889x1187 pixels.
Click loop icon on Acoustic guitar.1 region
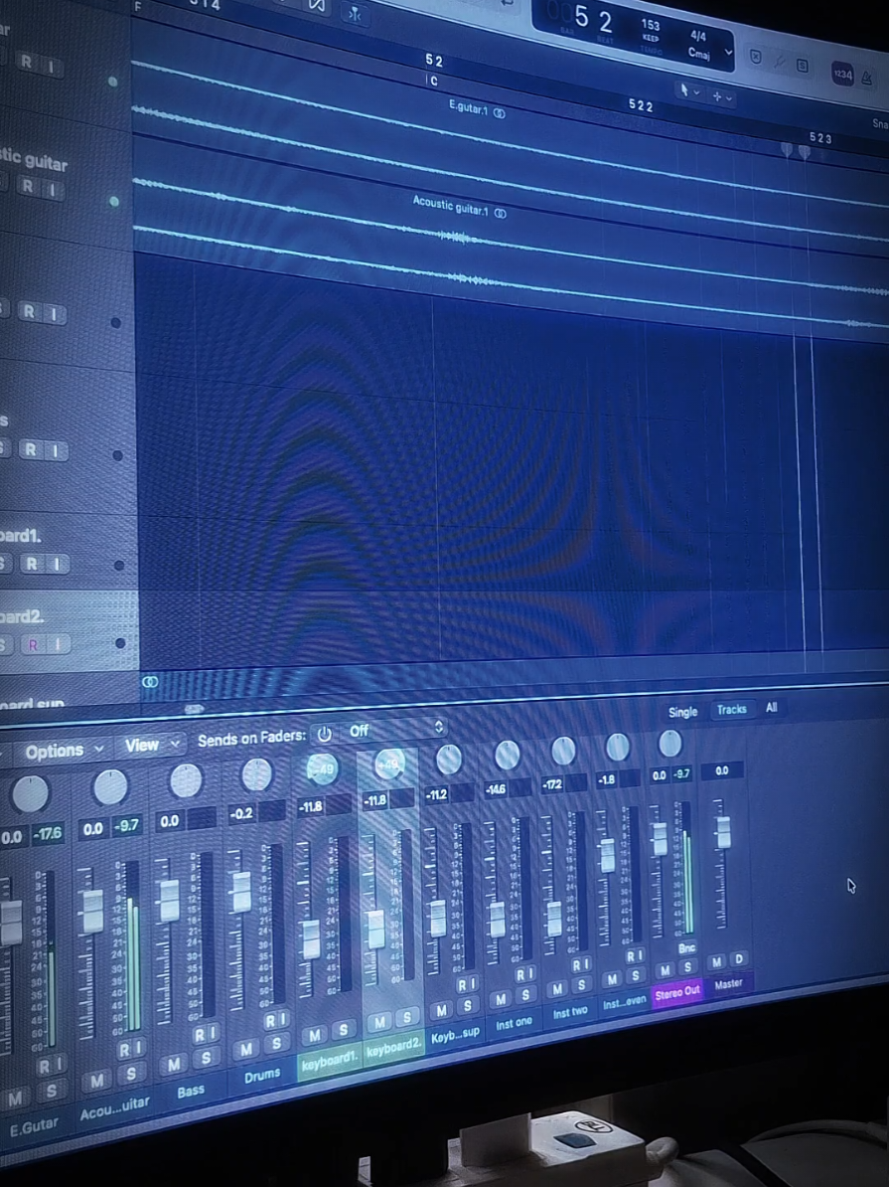click(x=500, y=214)
